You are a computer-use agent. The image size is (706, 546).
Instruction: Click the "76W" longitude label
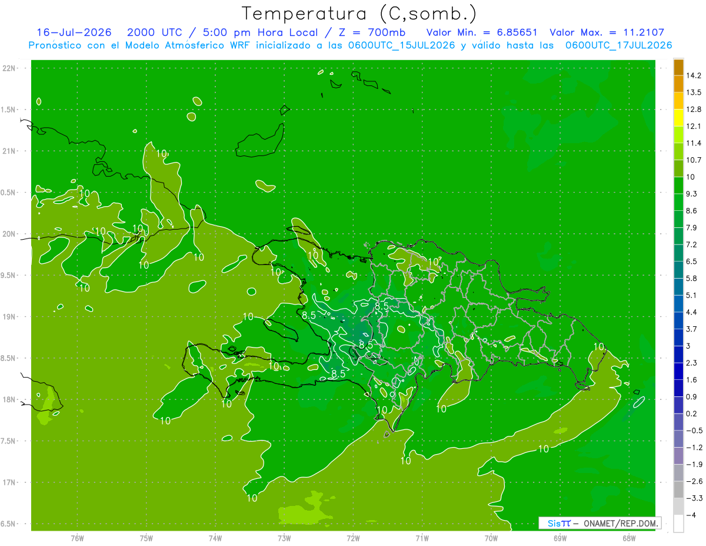coord(77,538)
